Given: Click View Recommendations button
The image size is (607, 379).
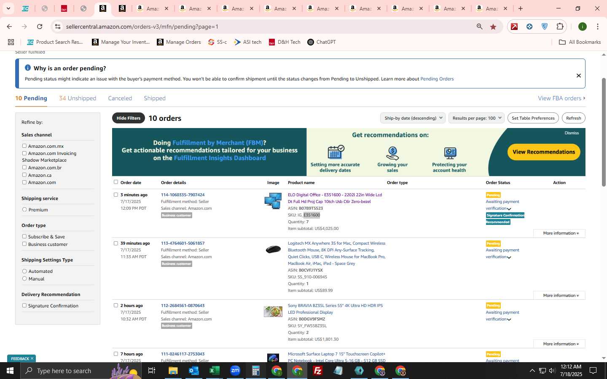Looking at the screenshot, I should tap(544, 152).
